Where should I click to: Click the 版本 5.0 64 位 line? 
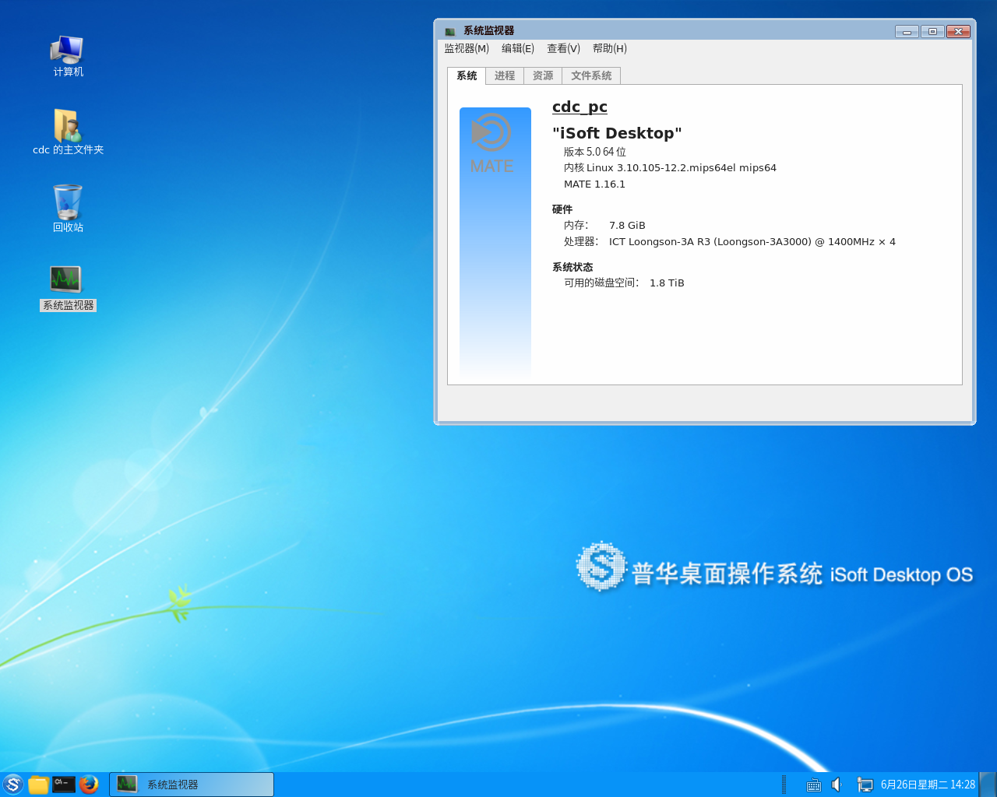tap(595, 152)
